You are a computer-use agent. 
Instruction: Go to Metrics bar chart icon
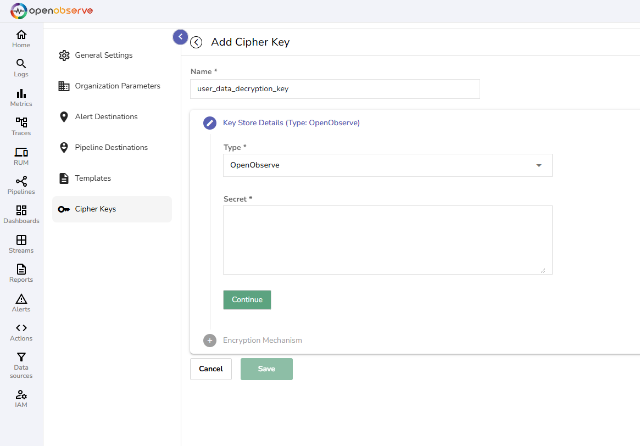[21, 93]
